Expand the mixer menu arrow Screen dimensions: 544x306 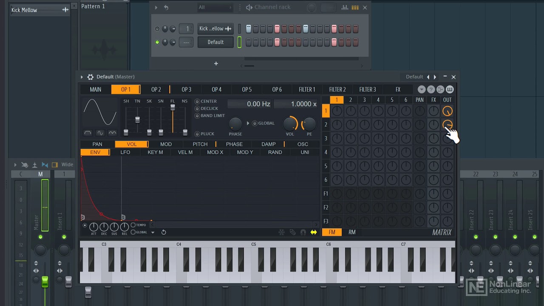(x=15, y=165)
